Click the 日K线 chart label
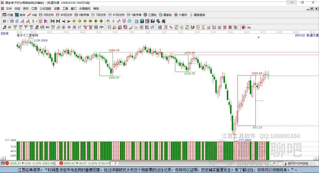The width and height of the screenshot is (319, 173). pos(5,33)
